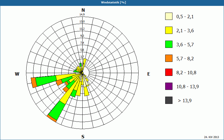Click the orange tip of the southwest bar
This screenshot has height=140, width=224.
52,118
